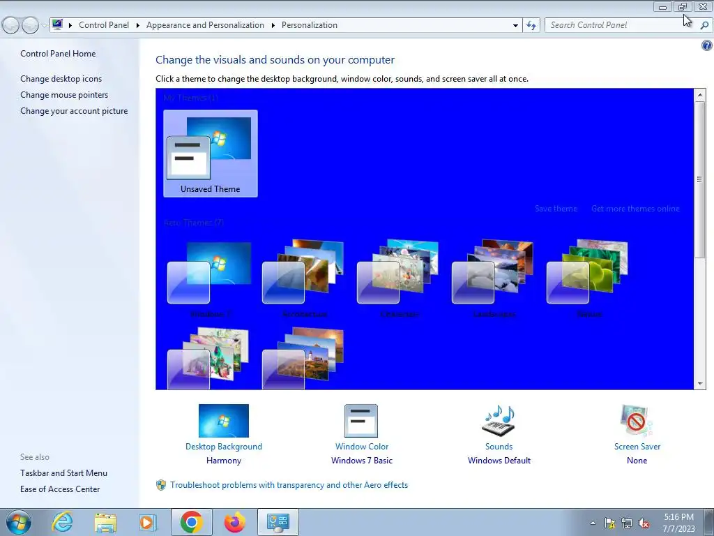Click the Control Panel icon in address bar
714x536 pixels.
(57, 24)
